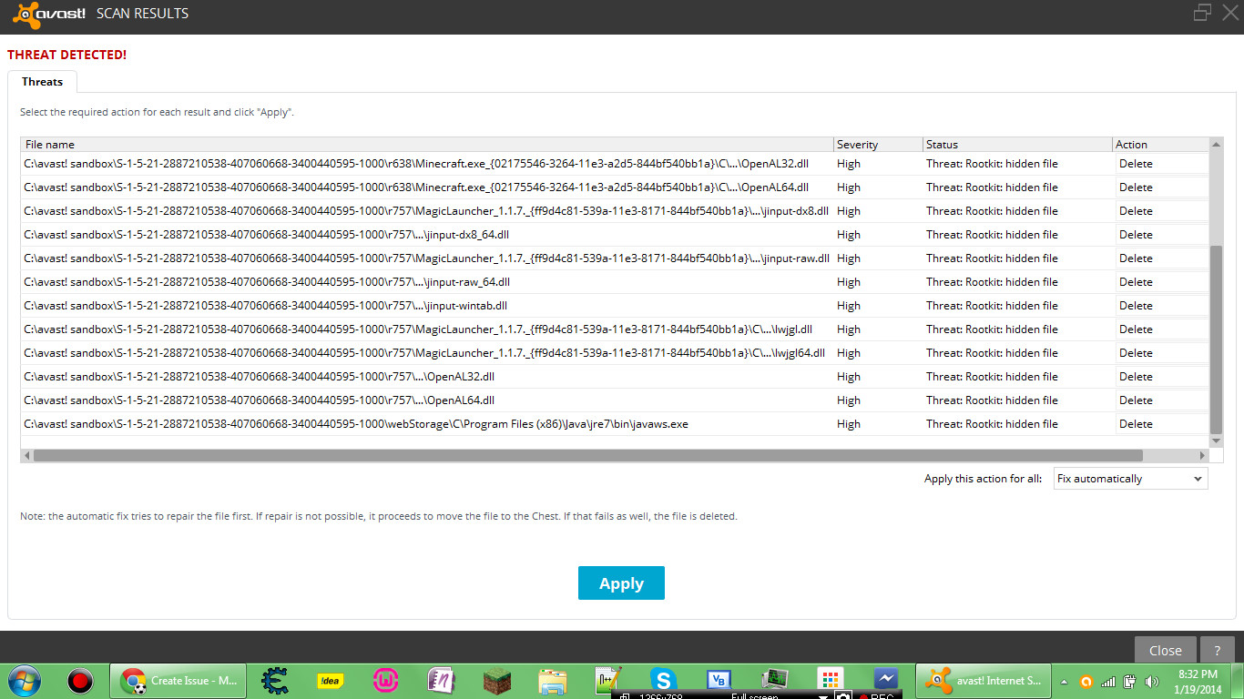The width and height of the screenshot is (1244, 699).
Task: Open the notepad-with-pencil taskbar icon
Action: tap(607, 679)
